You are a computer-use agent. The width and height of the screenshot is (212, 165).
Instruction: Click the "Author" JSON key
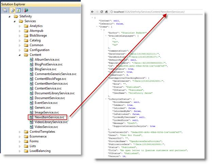point(113,33)
